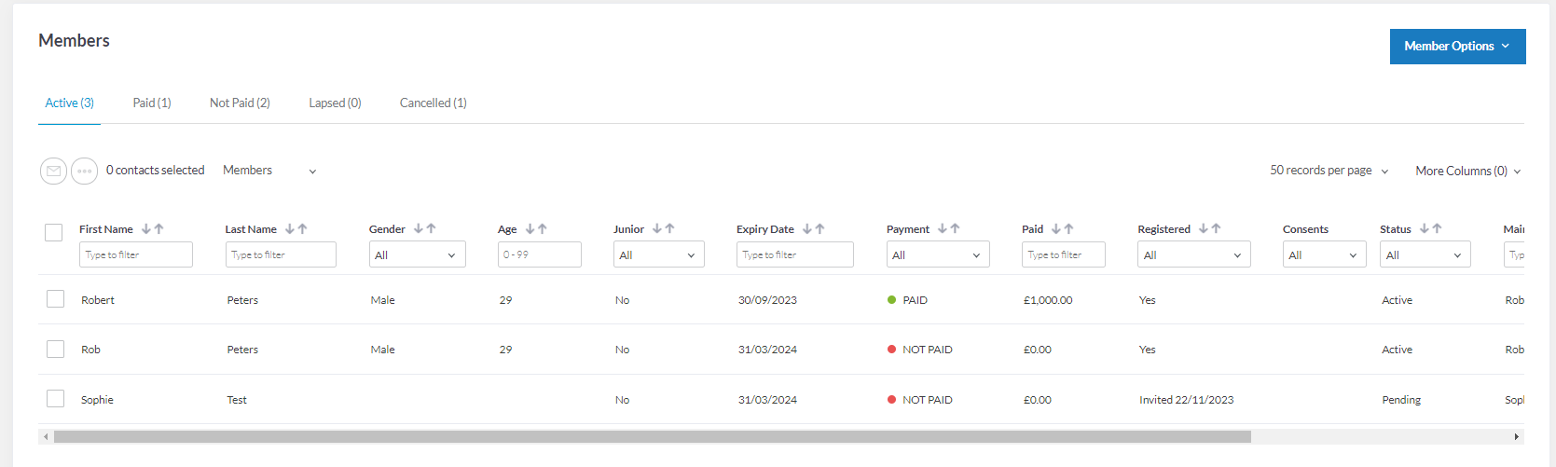Expand the More Columns (0) menu
This screenshot has width=1556, height=467.
coord(1468,171)
